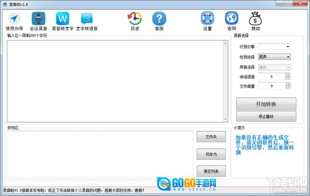Decrease 文件音量 with the down arrow
This screenshot has width=310, height=196.
coord(288,87)
